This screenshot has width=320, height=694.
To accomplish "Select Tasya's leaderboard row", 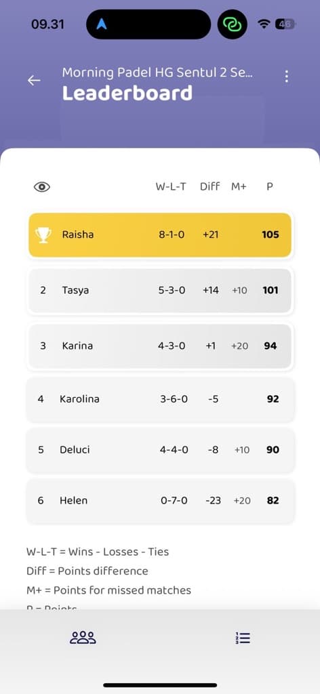I will 160,291.
